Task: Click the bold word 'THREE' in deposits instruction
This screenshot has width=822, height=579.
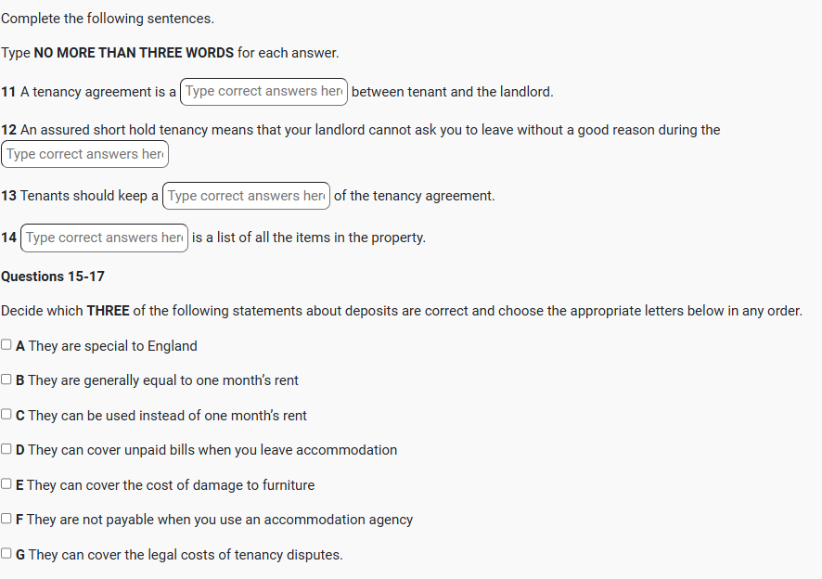Action: tap(108, 311)
